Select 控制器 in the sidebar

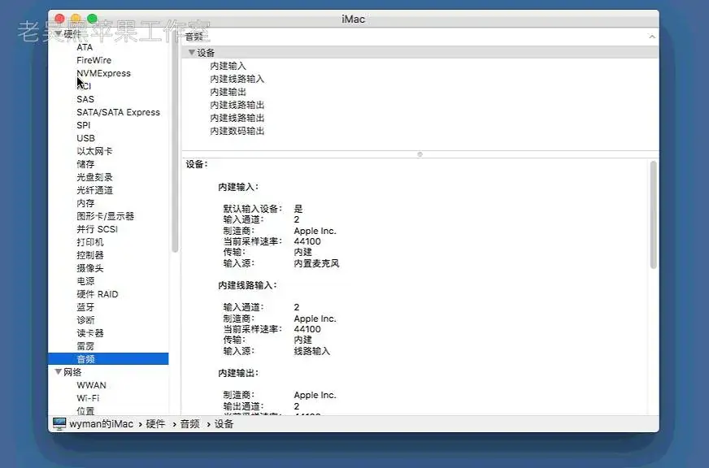click(90, 255)
